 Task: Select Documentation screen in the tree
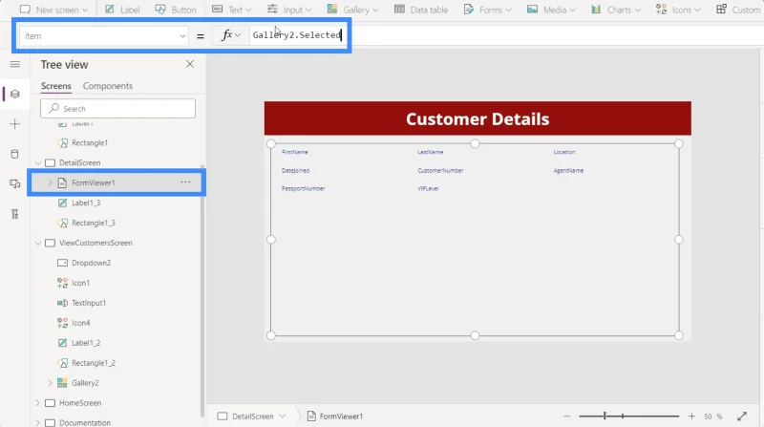pyautogui.click(x=85, y=422)
